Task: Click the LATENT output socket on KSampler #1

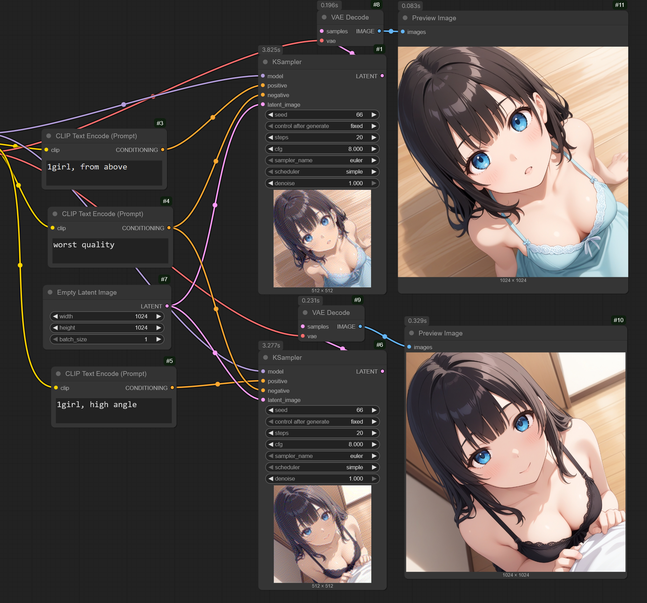Action: pos(382,76)
